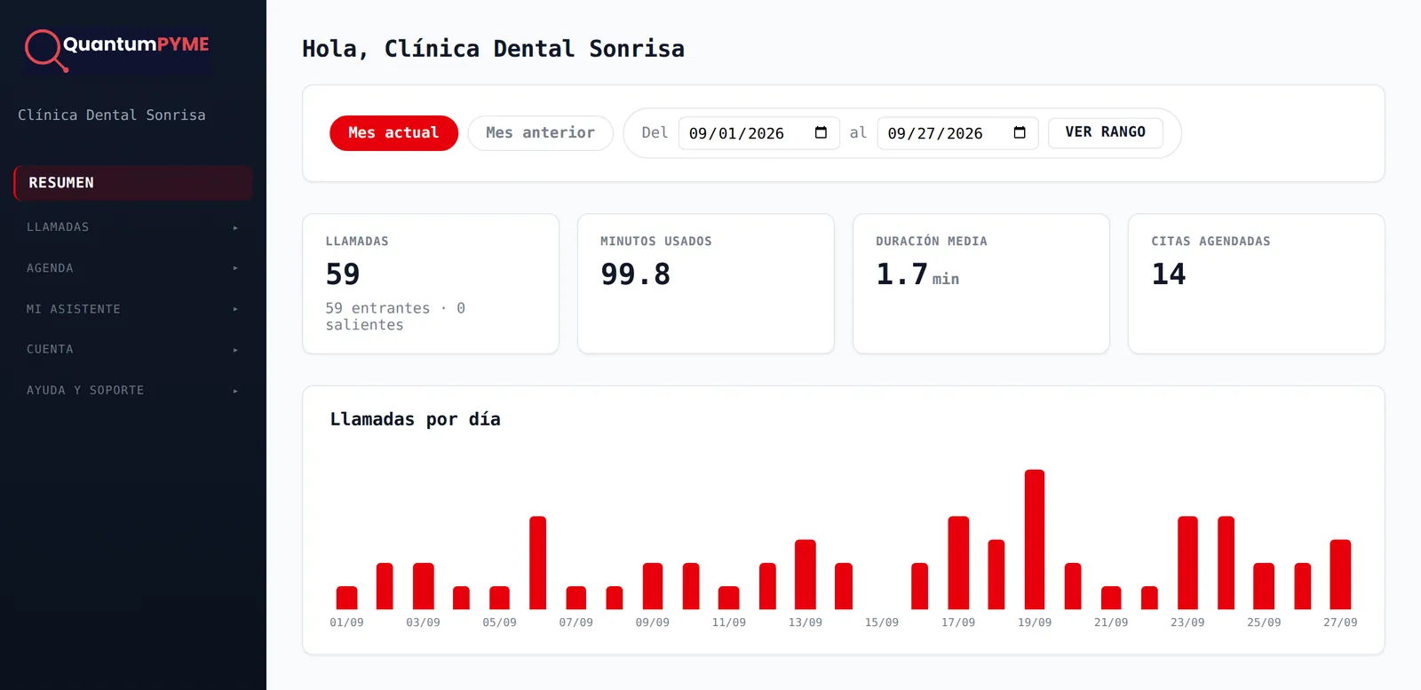Focus the end date field 09/27/2026
Screen dimensions: 1421x690
coord(957,133)
